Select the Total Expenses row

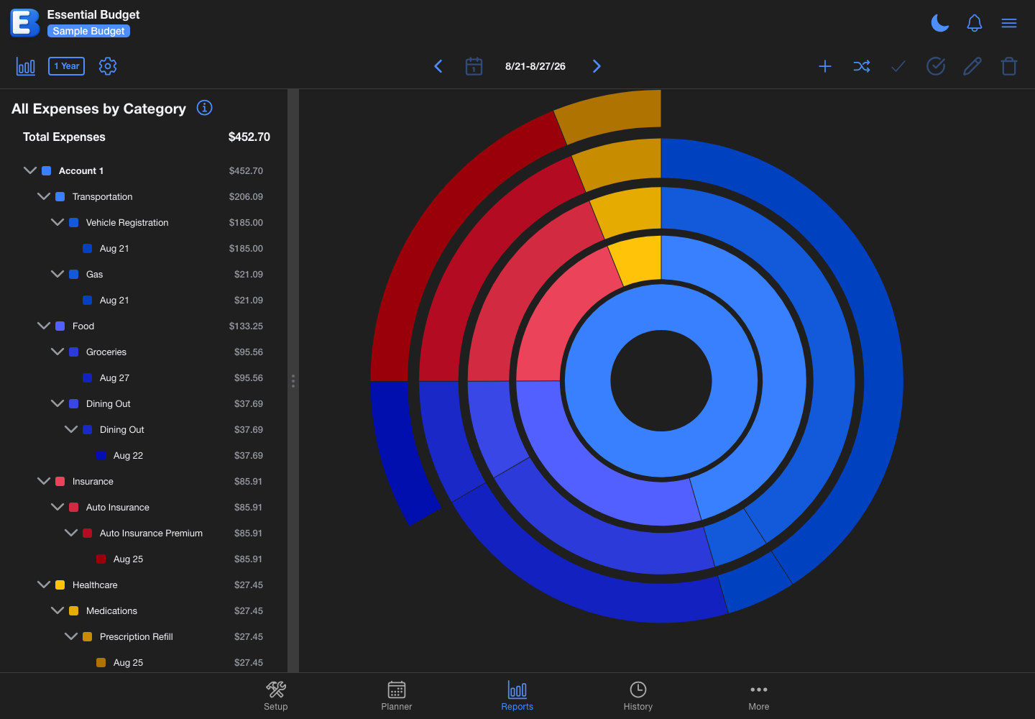(x=147, y=137)
